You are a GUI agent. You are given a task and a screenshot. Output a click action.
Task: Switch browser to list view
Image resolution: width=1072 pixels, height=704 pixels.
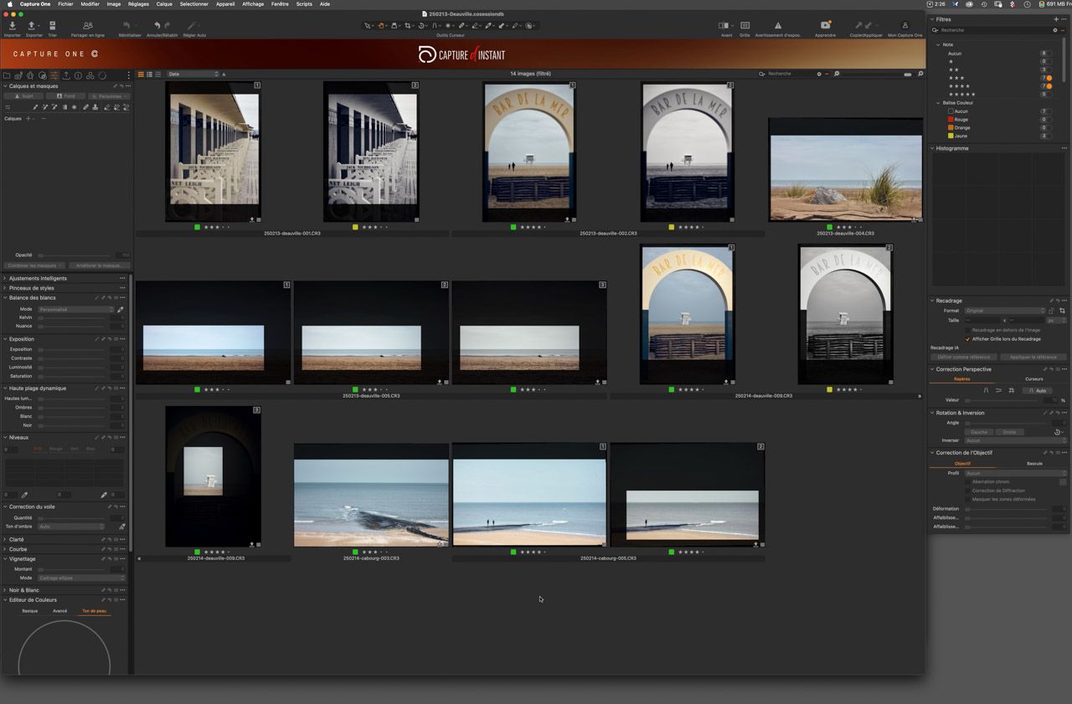(x=149, y=75)
